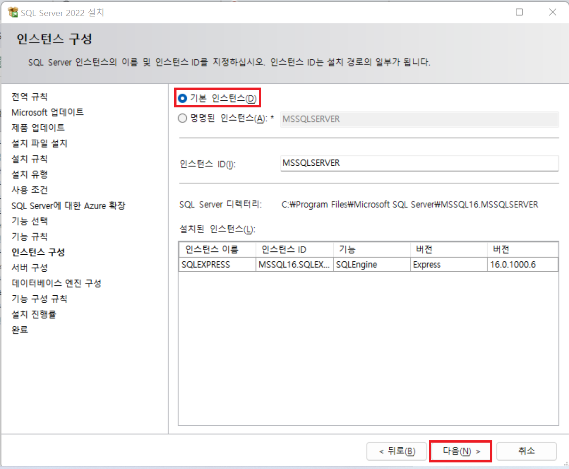Click the 기능 column header

click(x=372, y=250)
